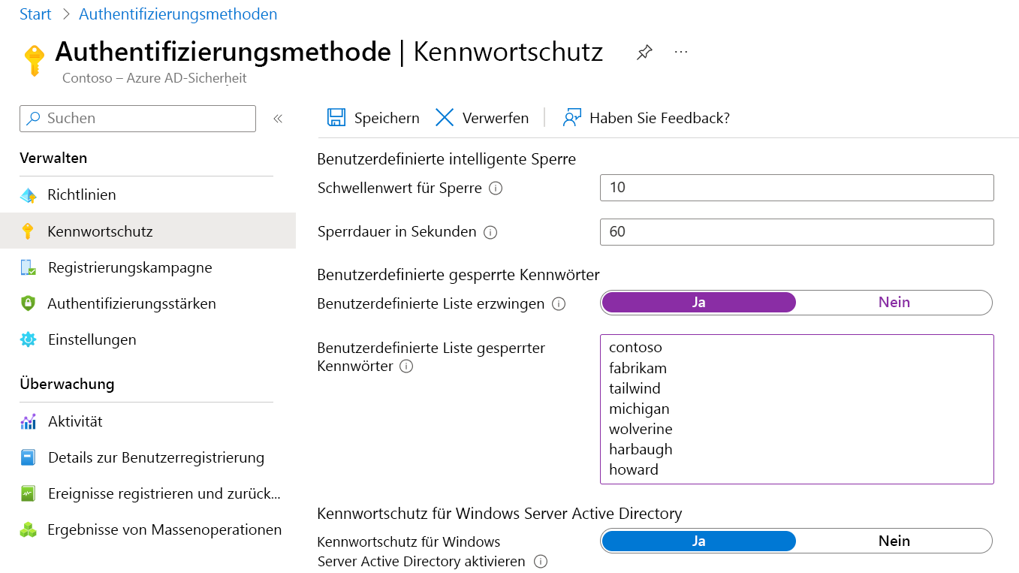Click 'Contoso – Azure AD-Sicherheit' subtitle

(x=154, y=78)
